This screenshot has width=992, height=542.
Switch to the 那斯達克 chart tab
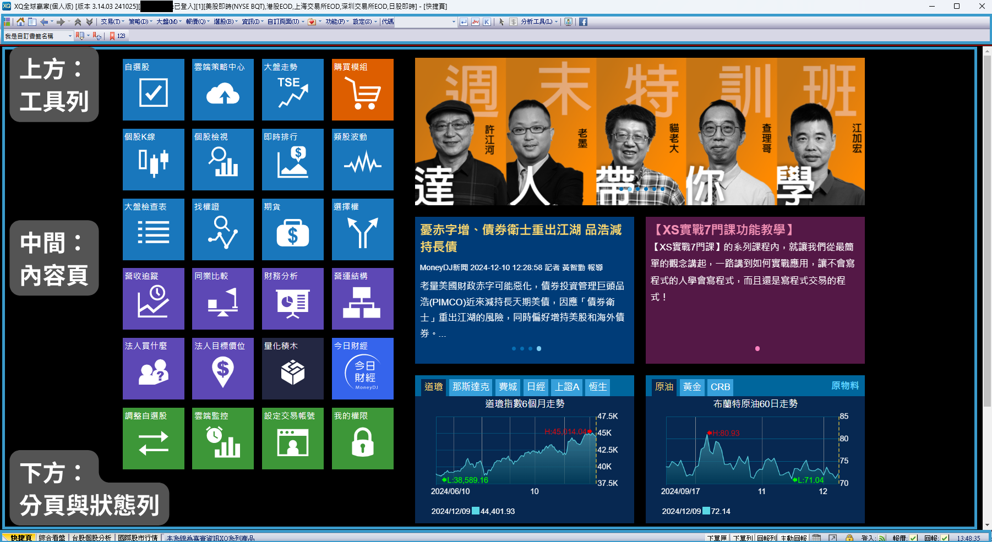pos(470,387)
